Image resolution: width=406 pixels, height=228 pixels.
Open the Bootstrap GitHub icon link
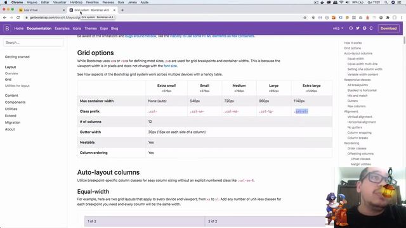click(x=351, y=28)
